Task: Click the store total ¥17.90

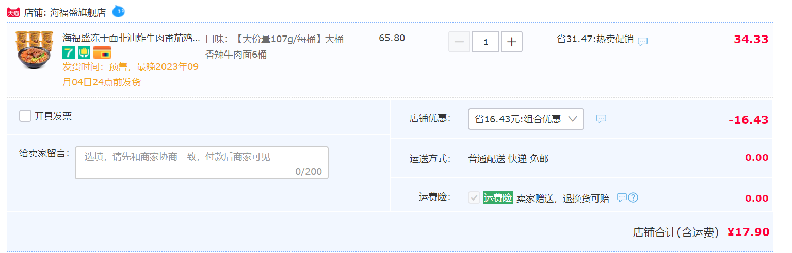Action: [x=748, y=232]
